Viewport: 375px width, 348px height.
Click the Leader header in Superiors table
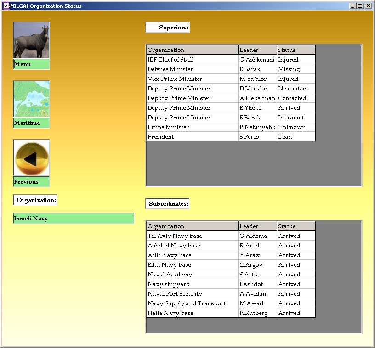257,50
